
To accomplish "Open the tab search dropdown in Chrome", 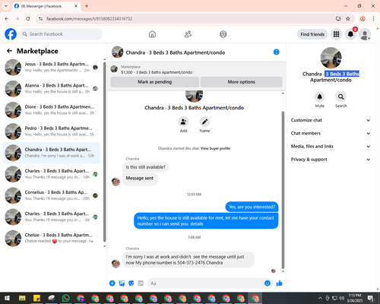I will (x=6, y=6).
